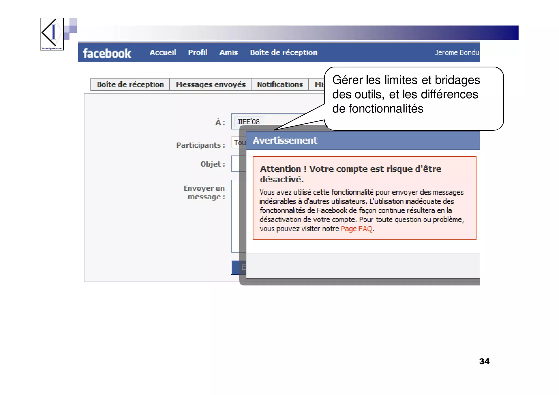Click the Gérer les limites callout bubble
559x395 pixels.
coord(413,98)
